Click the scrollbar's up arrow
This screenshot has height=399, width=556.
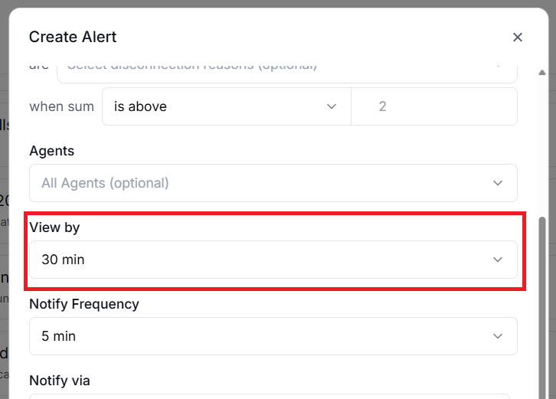click(x=543, y=73)
